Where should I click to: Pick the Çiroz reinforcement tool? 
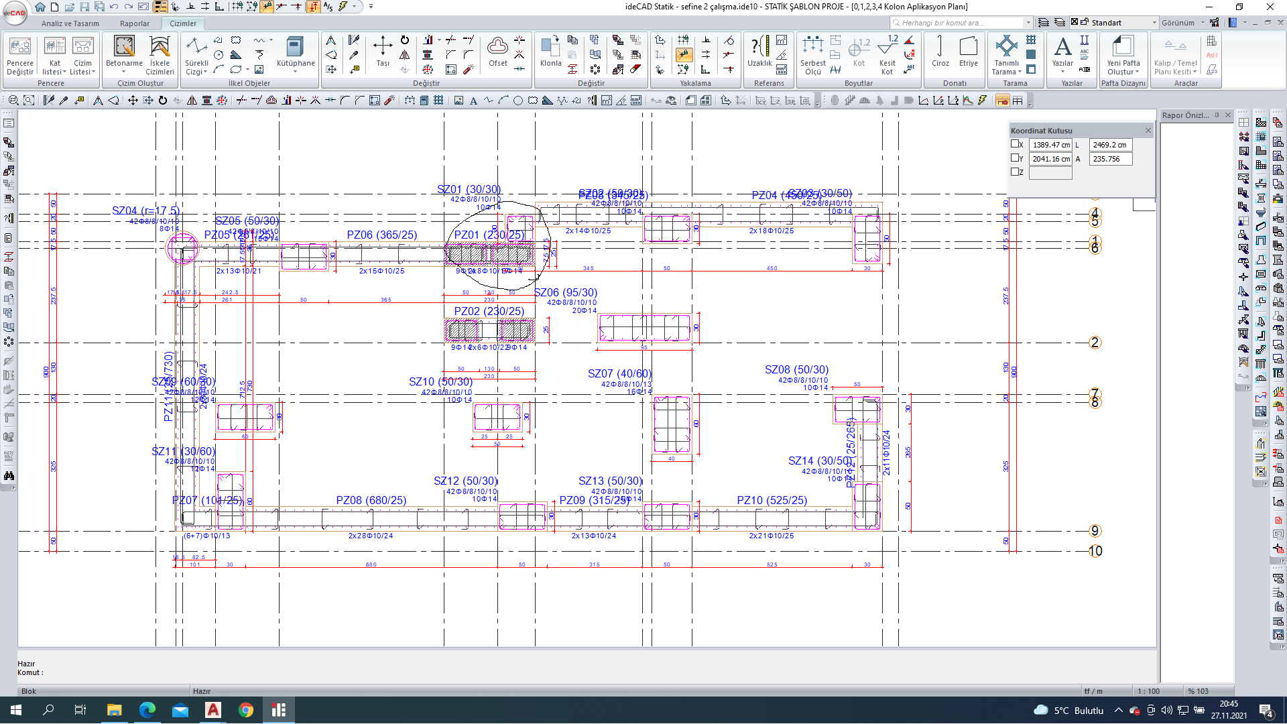coord(940,52)
